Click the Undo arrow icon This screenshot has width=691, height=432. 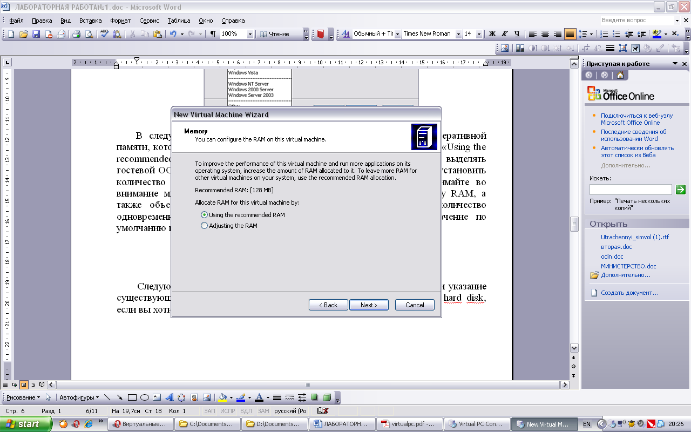click(173, 34)
